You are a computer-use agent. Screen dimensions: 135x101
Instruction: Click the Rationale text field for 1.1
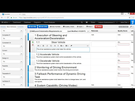coord(104,44)
